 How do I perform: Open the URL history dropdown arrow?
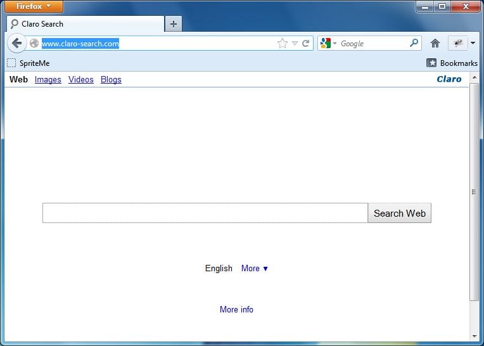click(x=295, y=44)
